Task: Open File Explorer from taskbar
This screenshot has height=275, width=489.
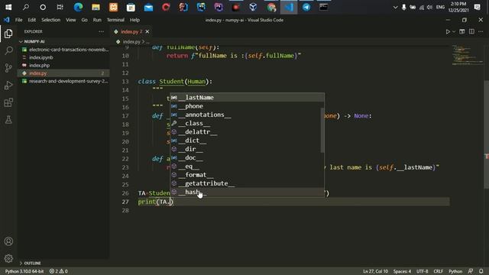Action: coord(96,7)
